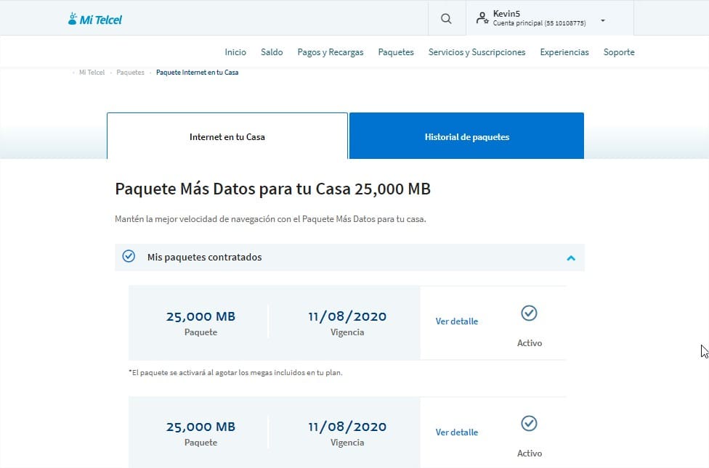Image resolution: width=709 pixels, height=468 pixels.
Task: Expand the Kevin5 account dropdown arrow
Action: 602,21
